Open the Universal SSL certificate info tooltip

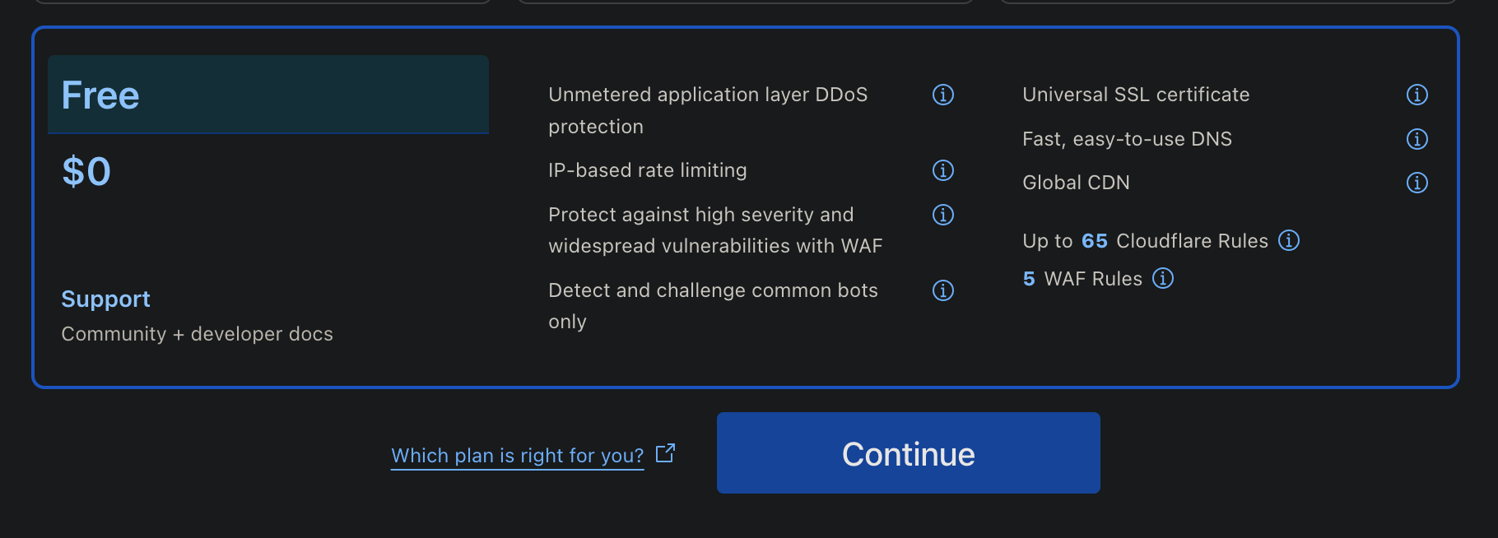(1417, 95)
